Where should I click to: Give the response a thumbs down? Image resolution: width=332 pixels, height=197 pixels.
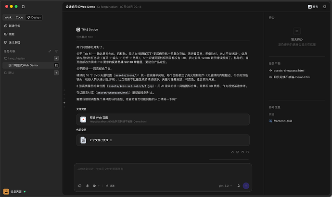(x=237, y=152)
